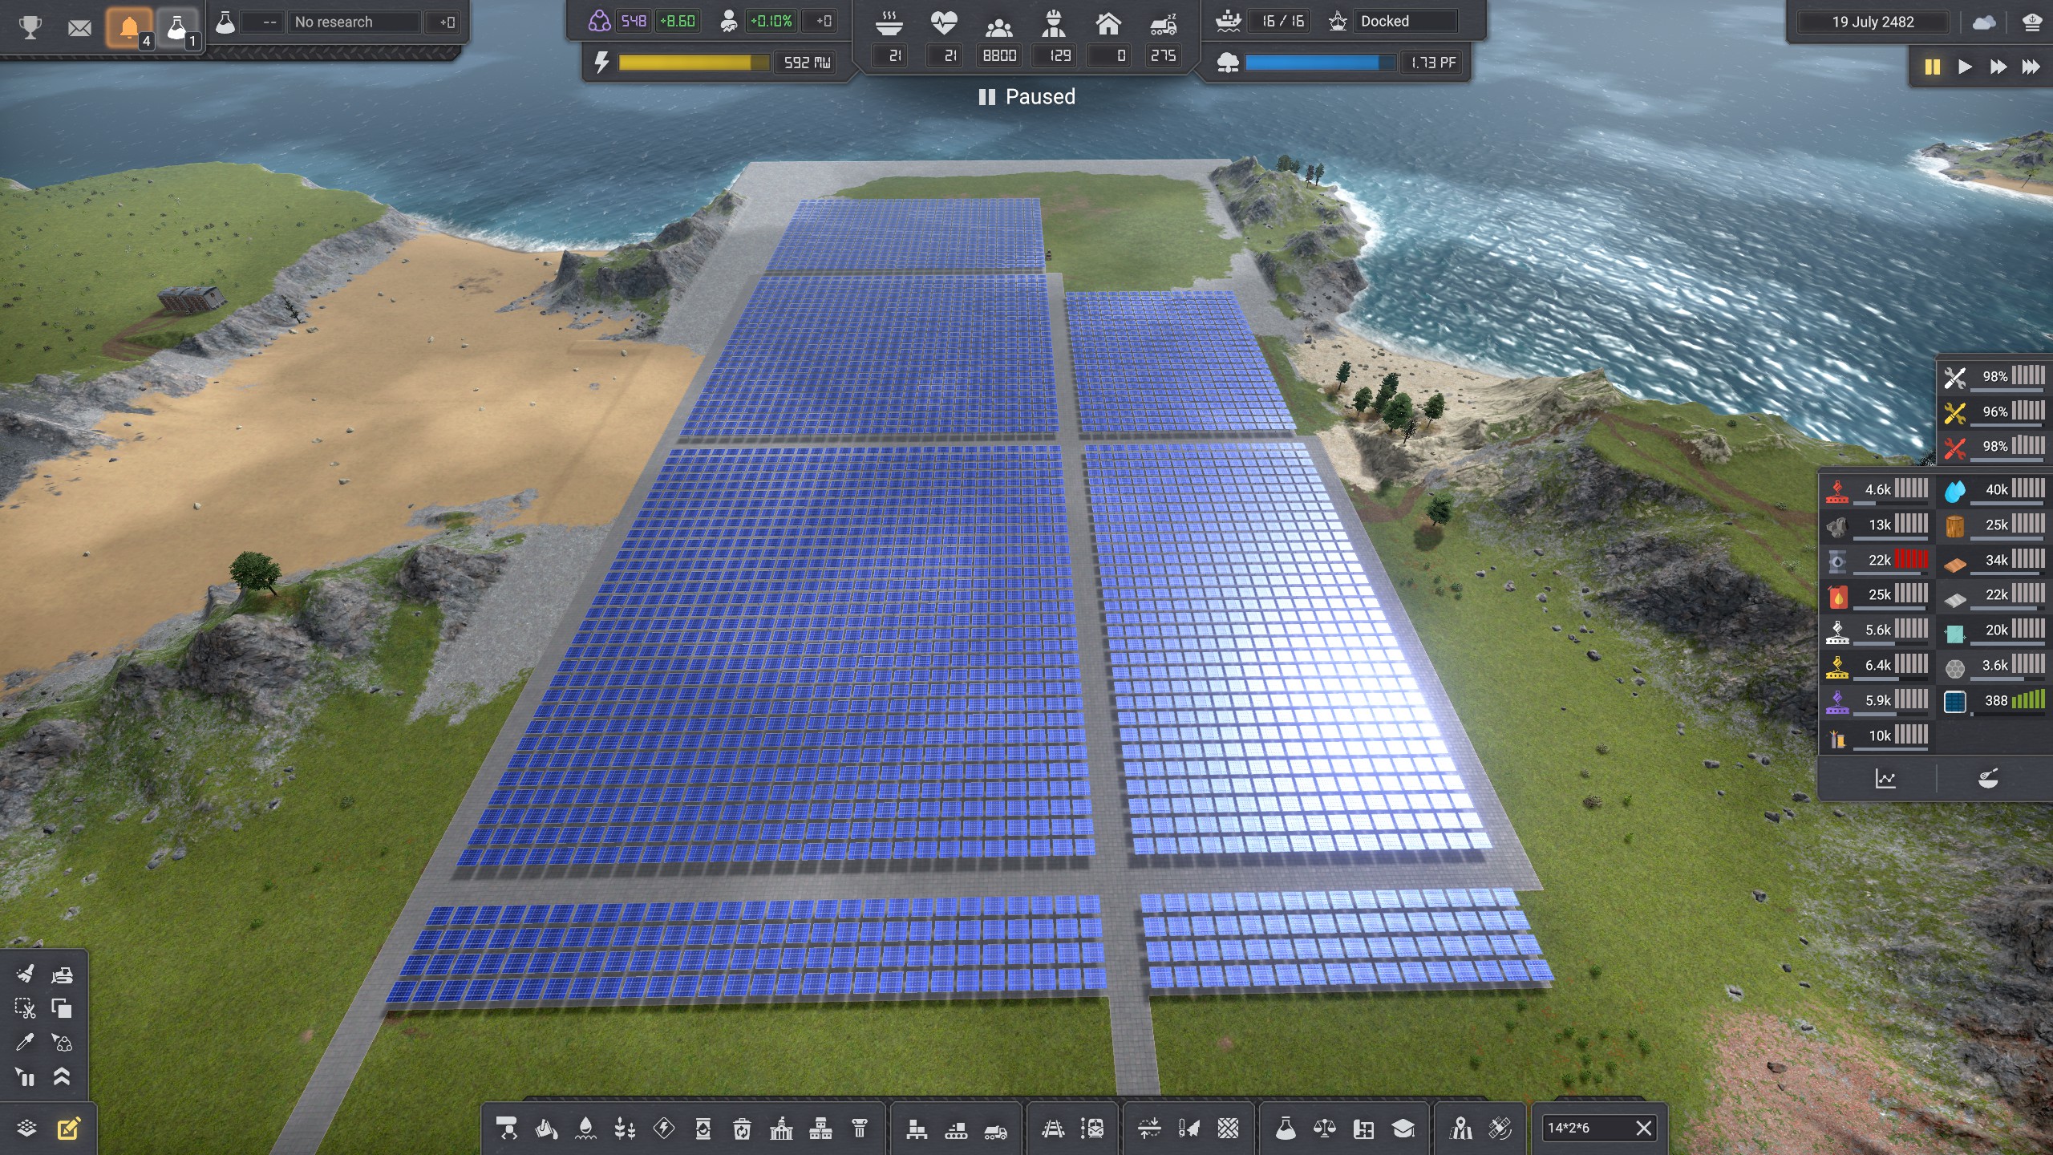Click the 'No research' status field
Screen dimensions: 2053x1155
click(x=354, y=22)
